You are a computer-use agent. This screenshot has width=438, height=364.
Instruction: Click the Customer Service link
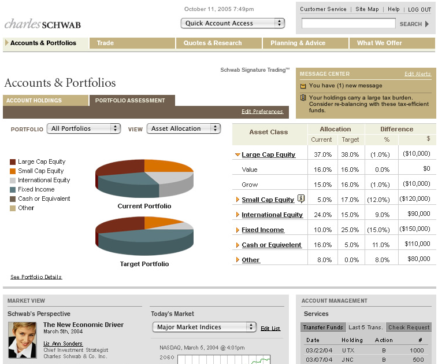tap(323, 9)
